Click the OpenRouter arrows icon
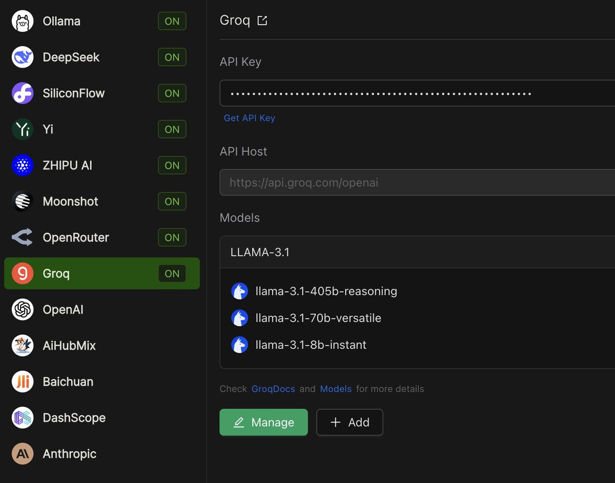Image resolution: width=615 pixels, height=483 pixels. point(23,237)
